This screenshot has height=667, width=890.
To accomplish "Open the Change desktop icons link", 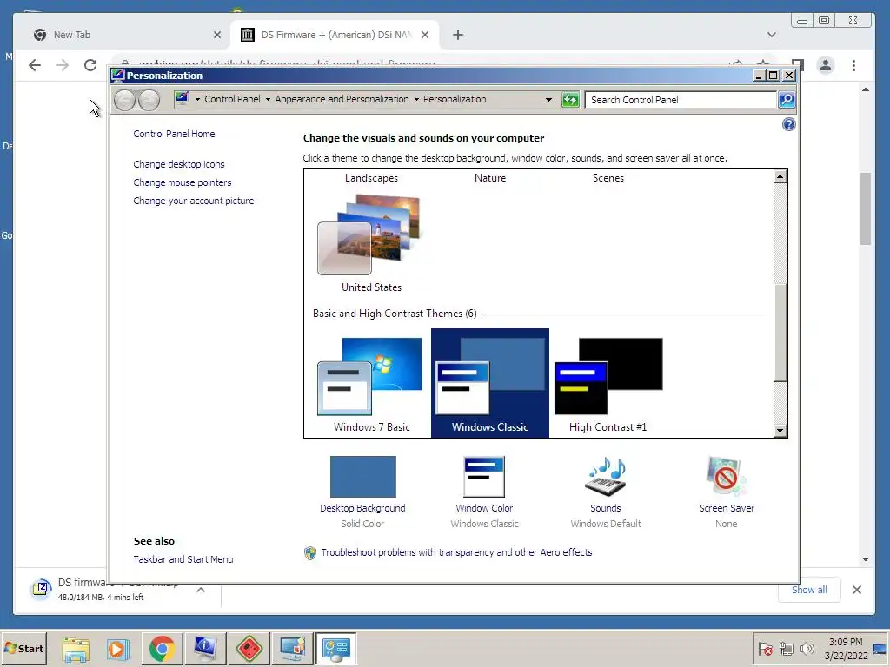I will click(179, 164).
